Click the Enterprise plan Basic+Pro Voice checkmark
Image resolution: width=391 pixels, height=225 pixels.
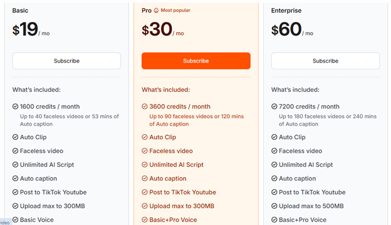(274, 220)
